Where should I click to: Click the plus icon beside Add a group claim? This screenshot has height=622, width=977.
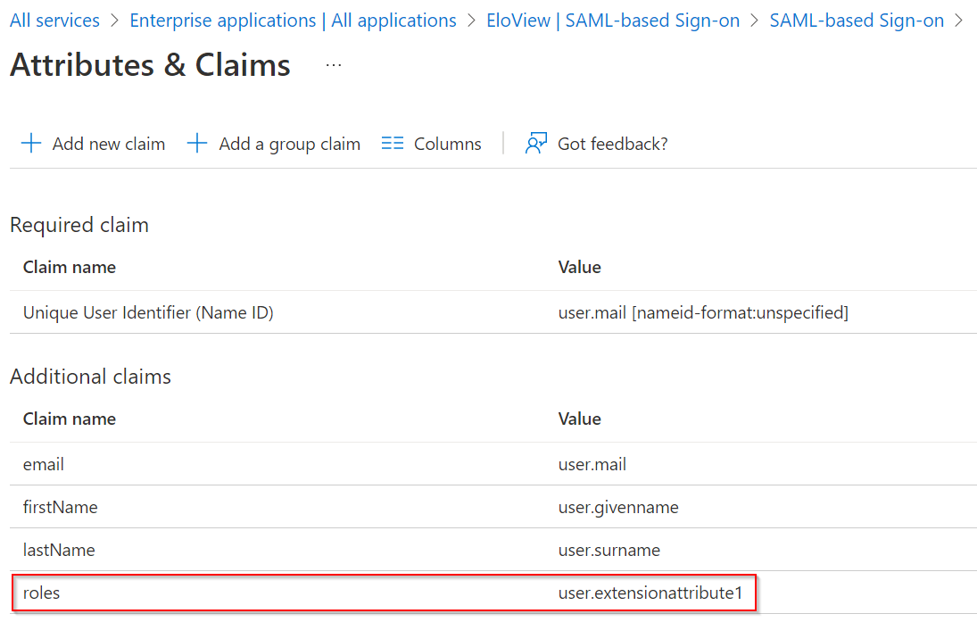pos(197,144)
